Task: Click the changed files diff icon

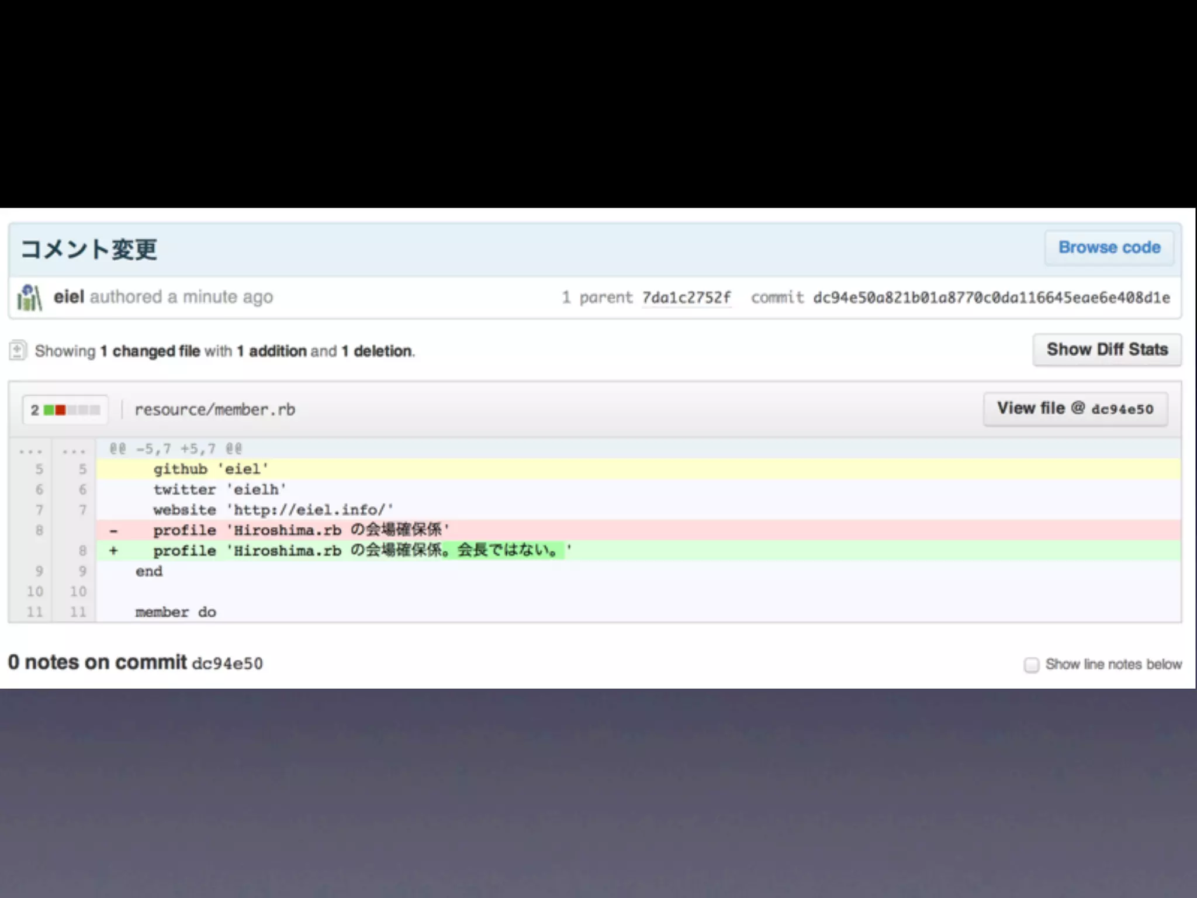Action: [x=18, y=350]
